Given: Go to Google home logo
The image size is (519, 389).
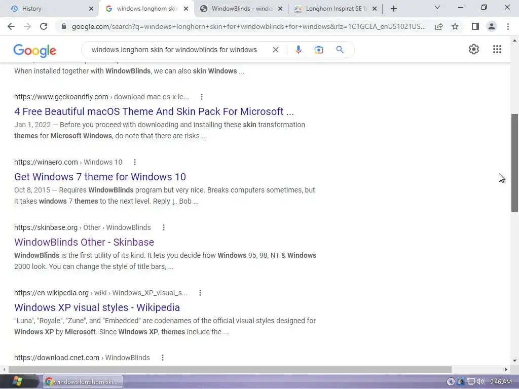Looking at the screenshot, I should coord(35,51).
